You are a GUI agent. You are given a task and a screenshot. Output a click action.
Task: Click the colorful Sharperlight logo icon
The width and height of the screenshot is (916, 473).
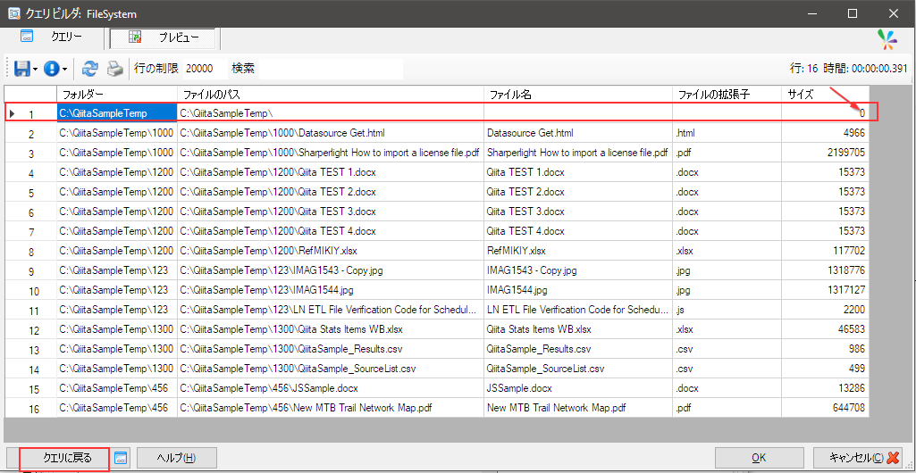click(x=888, y=39)
